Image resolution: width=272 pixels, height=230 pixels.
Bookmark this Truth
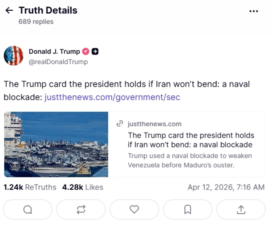click(x=187, y=210)
